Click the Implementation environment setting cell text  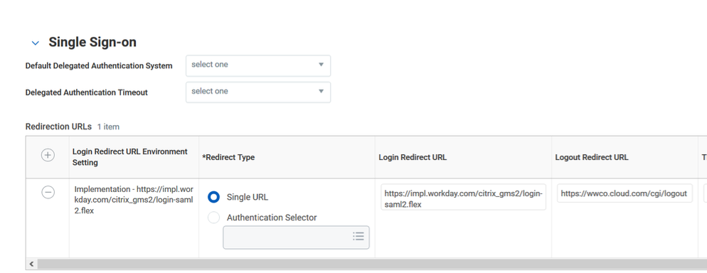click(134, 200)
